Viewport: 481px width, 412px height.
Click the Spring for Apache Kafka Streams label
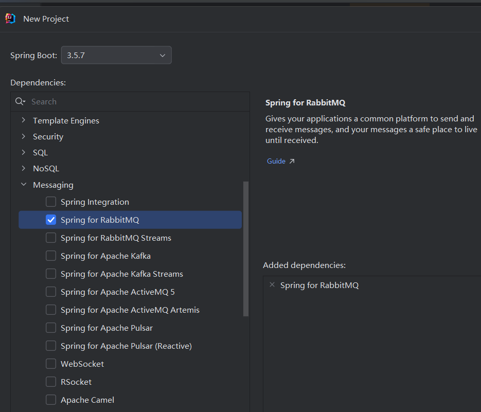click(x=122, y=274)
